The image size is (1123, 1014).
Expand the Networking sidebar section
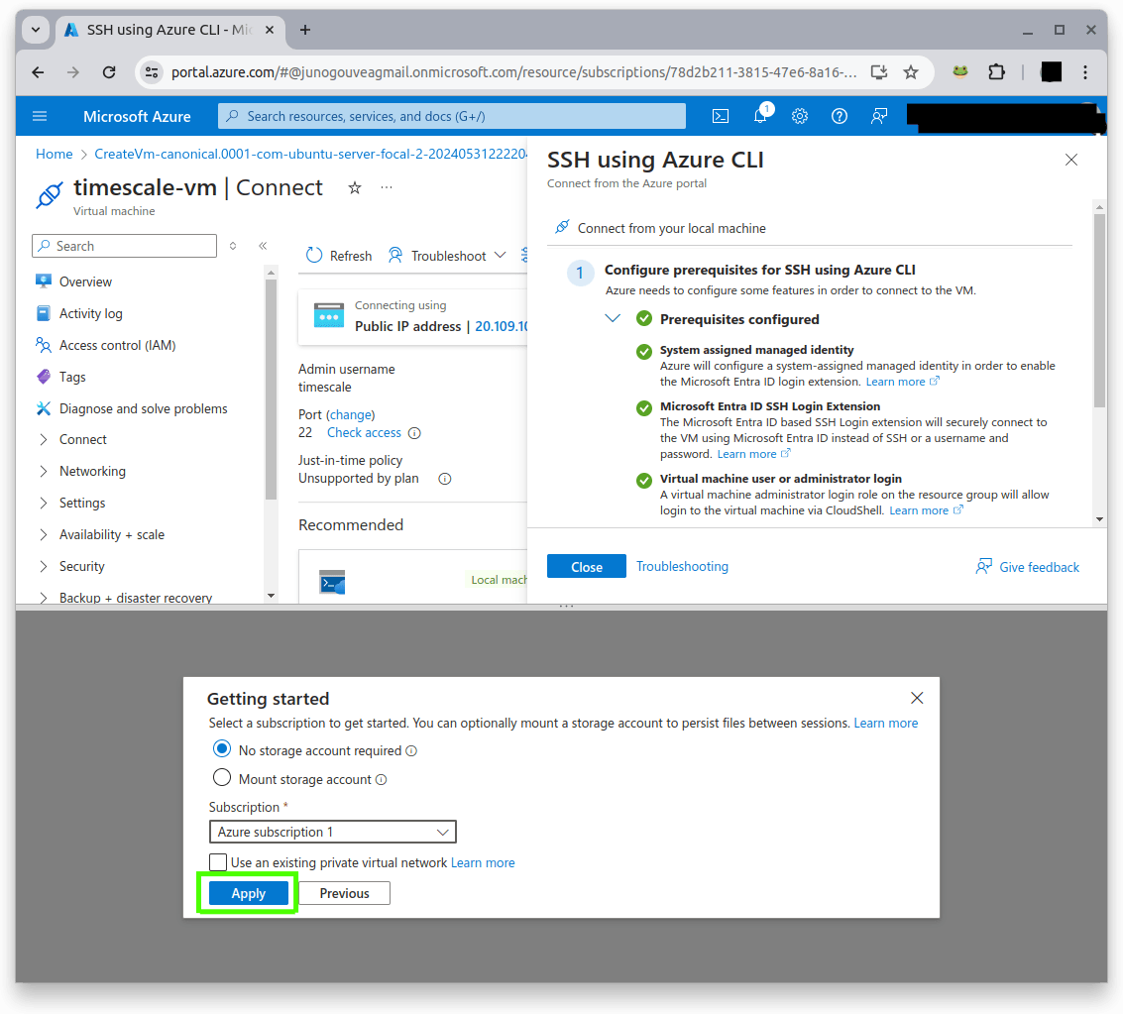(x=92, y=471)
